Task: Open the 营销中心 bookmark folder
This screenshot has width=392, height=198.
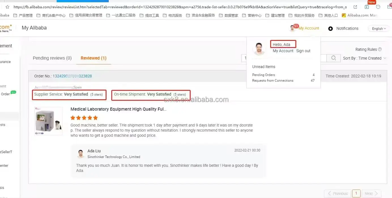Action: (252, 15)
